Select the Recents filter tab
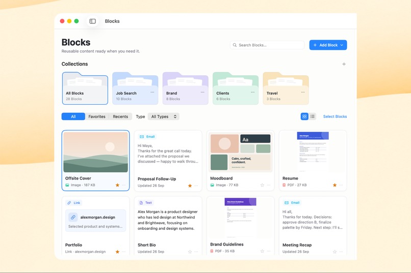Image resolution: width=411 pixels, height=273 pixels. click(120, 116)
